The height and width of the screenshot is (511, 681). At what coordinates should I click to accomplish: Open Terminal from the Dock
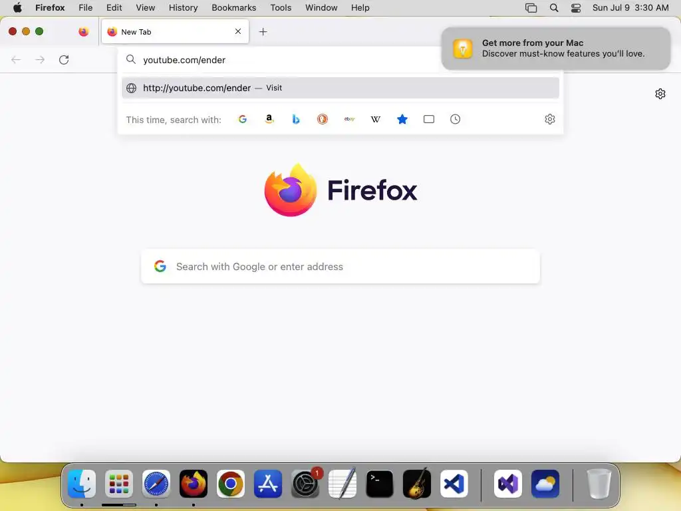point(380,484)
